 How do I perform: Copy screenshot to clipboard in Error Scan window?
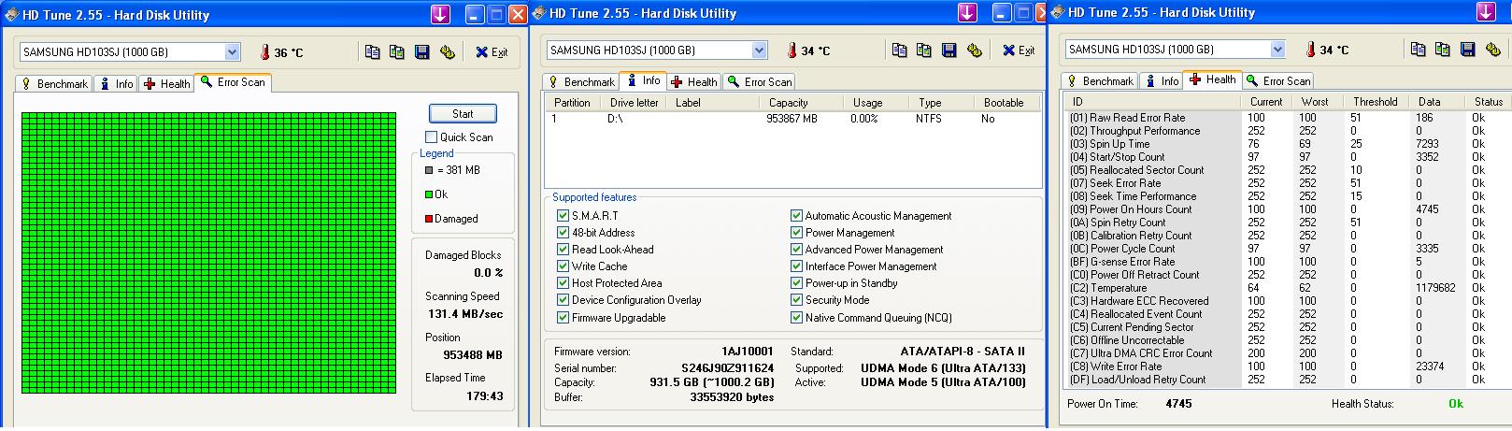coord(397,52)
